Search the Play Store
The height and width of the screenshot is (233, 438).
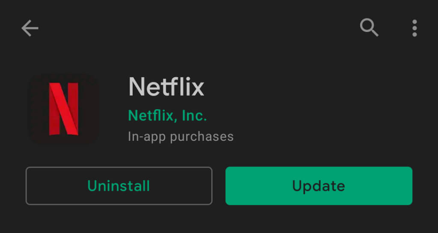(x=369, y=28)
